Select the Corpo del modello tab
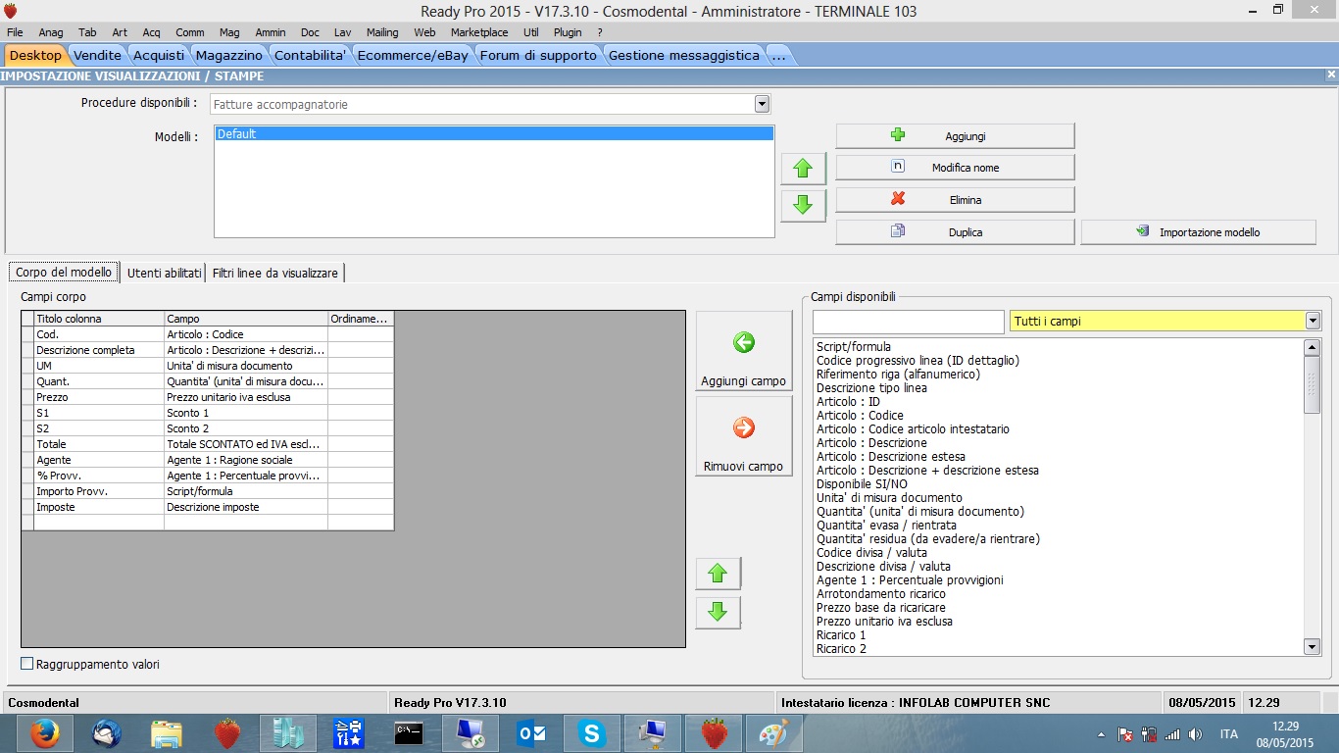The height and width of the screenshot is (753, 1339). click(64, 273)
